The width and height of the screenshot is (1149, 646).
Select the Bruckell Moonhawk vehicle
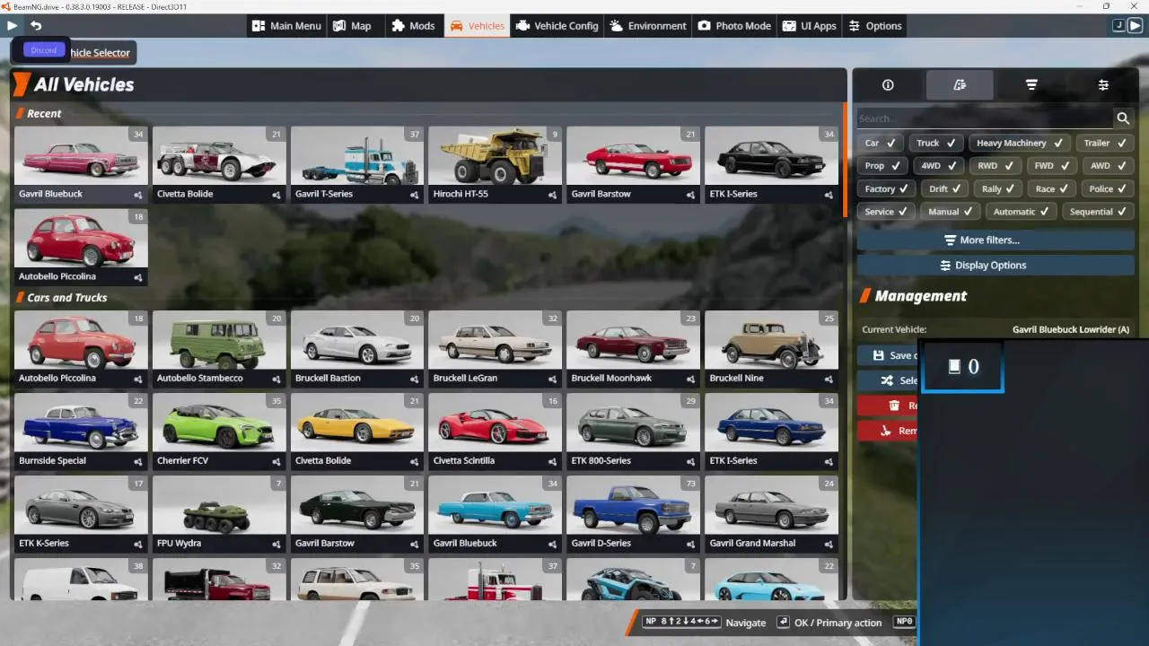coord(633,348)
